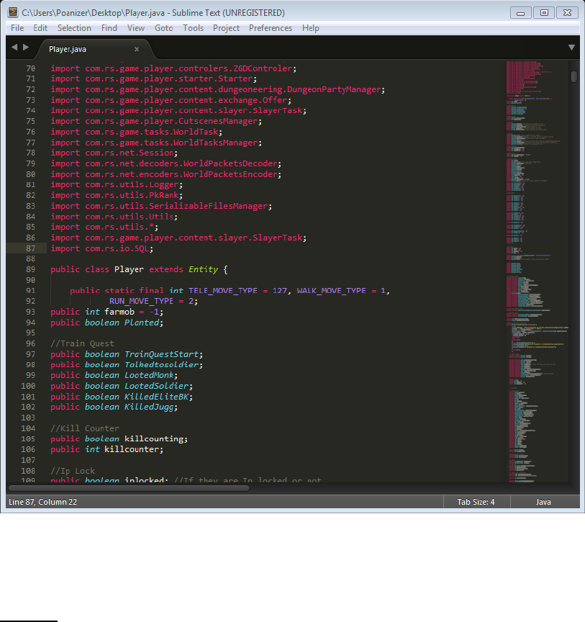Click the code minimap
This screenshot has height=622, width=585.
click(537, 271)
